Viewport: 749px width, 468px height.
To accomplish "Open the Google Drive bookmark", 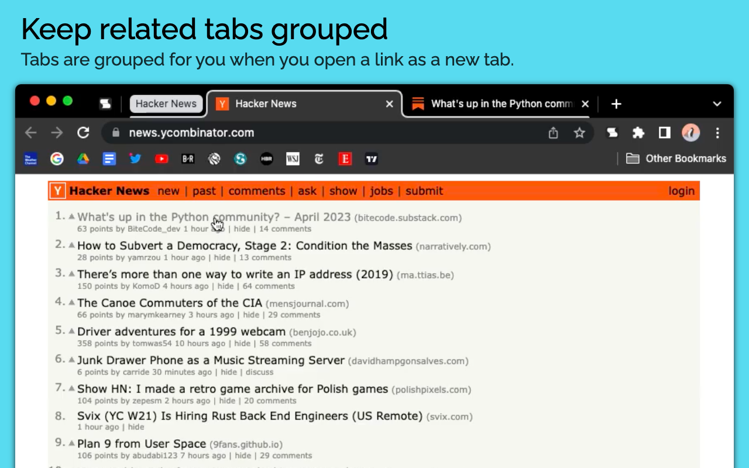I will click(83, 159).
